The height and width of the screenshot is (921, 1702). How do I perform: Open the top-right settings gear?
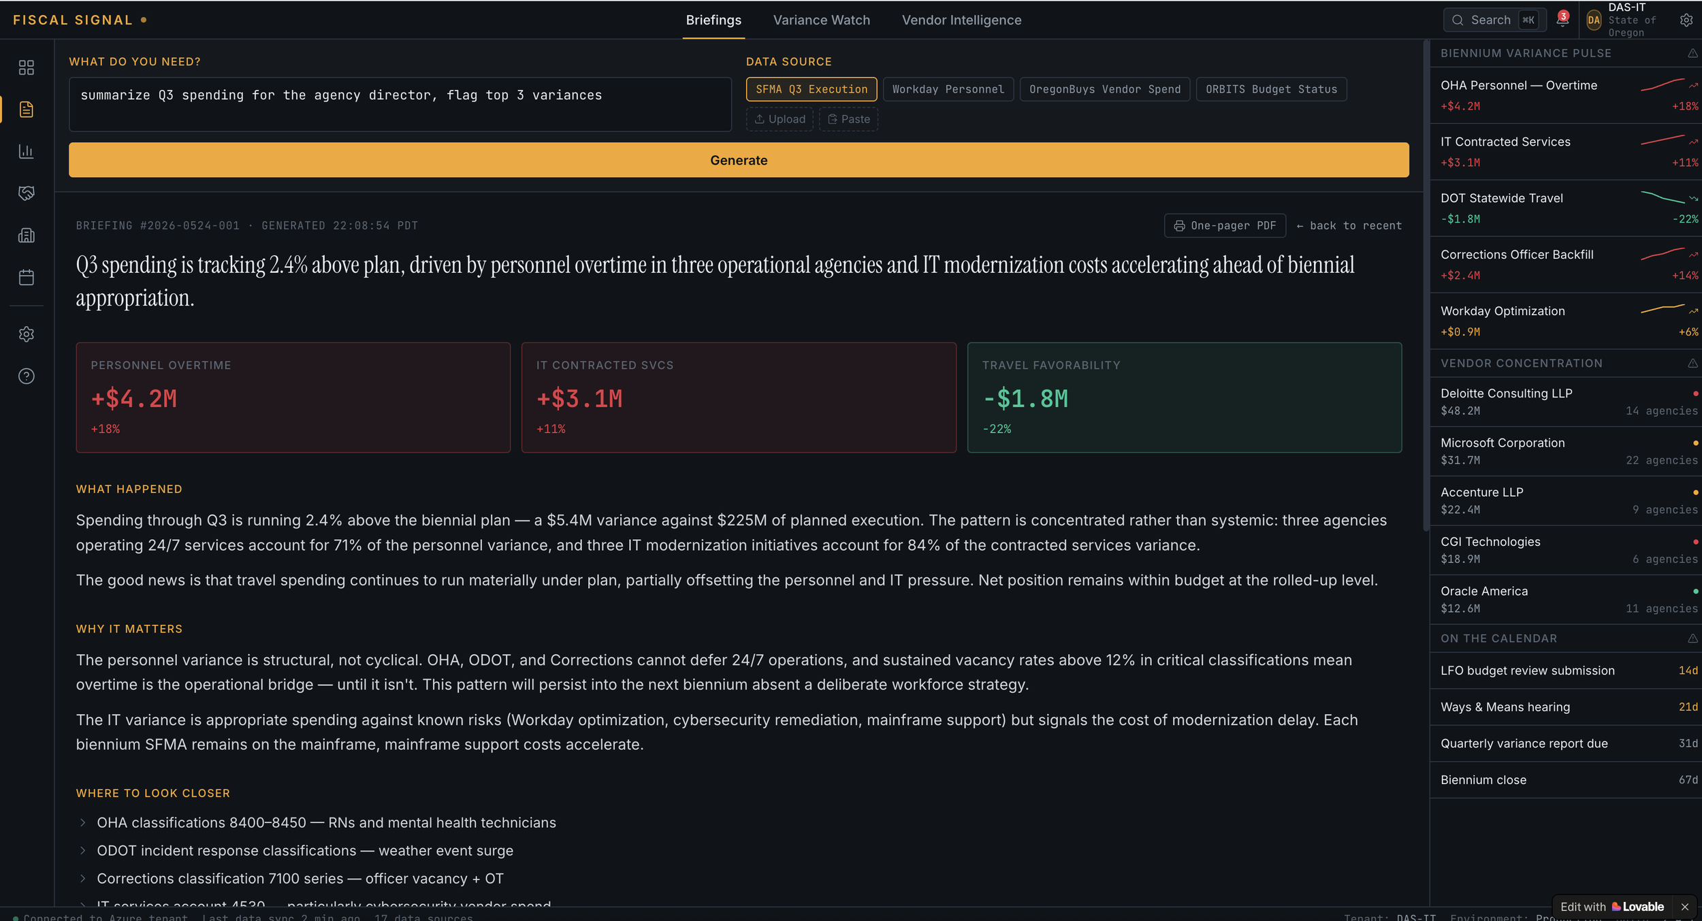1686,20
